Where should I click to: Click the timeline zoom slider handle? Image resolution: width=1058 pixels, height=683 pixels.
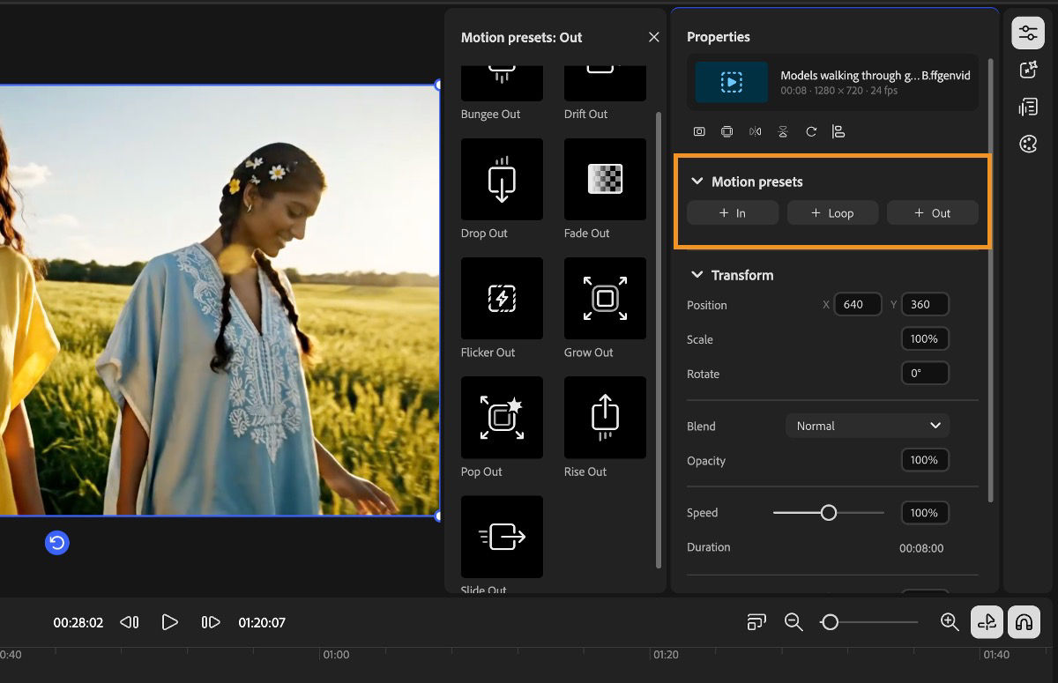829,622
